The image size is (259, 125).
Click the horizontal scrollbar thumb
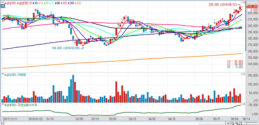[x=212, y=123]
